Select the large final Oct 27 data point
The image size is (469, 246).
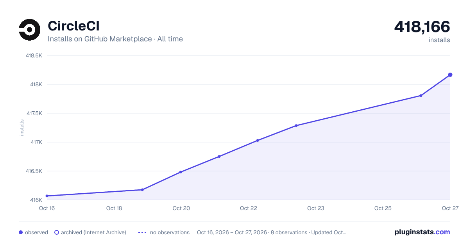450,75
